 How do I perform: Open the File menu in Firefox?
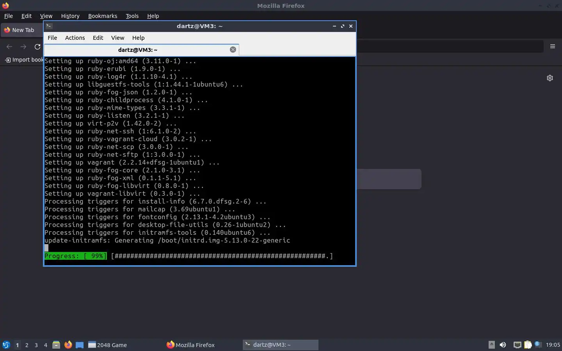tap(8, 16)
